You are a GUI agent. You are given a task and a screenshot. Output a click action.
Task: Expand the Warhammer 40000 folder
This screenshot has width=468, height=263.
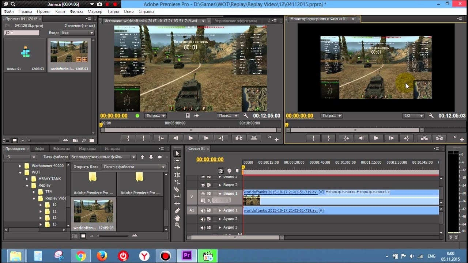tap(20, 166)
